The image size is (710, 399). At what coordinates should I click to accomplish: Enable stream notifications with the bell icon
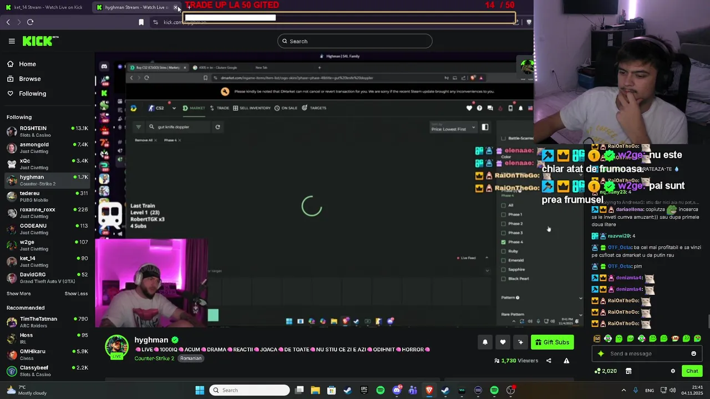click(485, 342)
